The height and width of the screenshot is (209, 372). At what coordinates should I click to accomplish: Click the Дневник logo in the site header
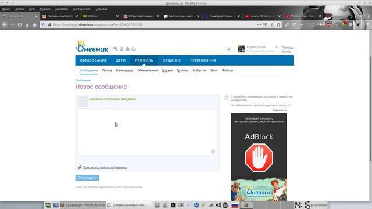point(92,46)
